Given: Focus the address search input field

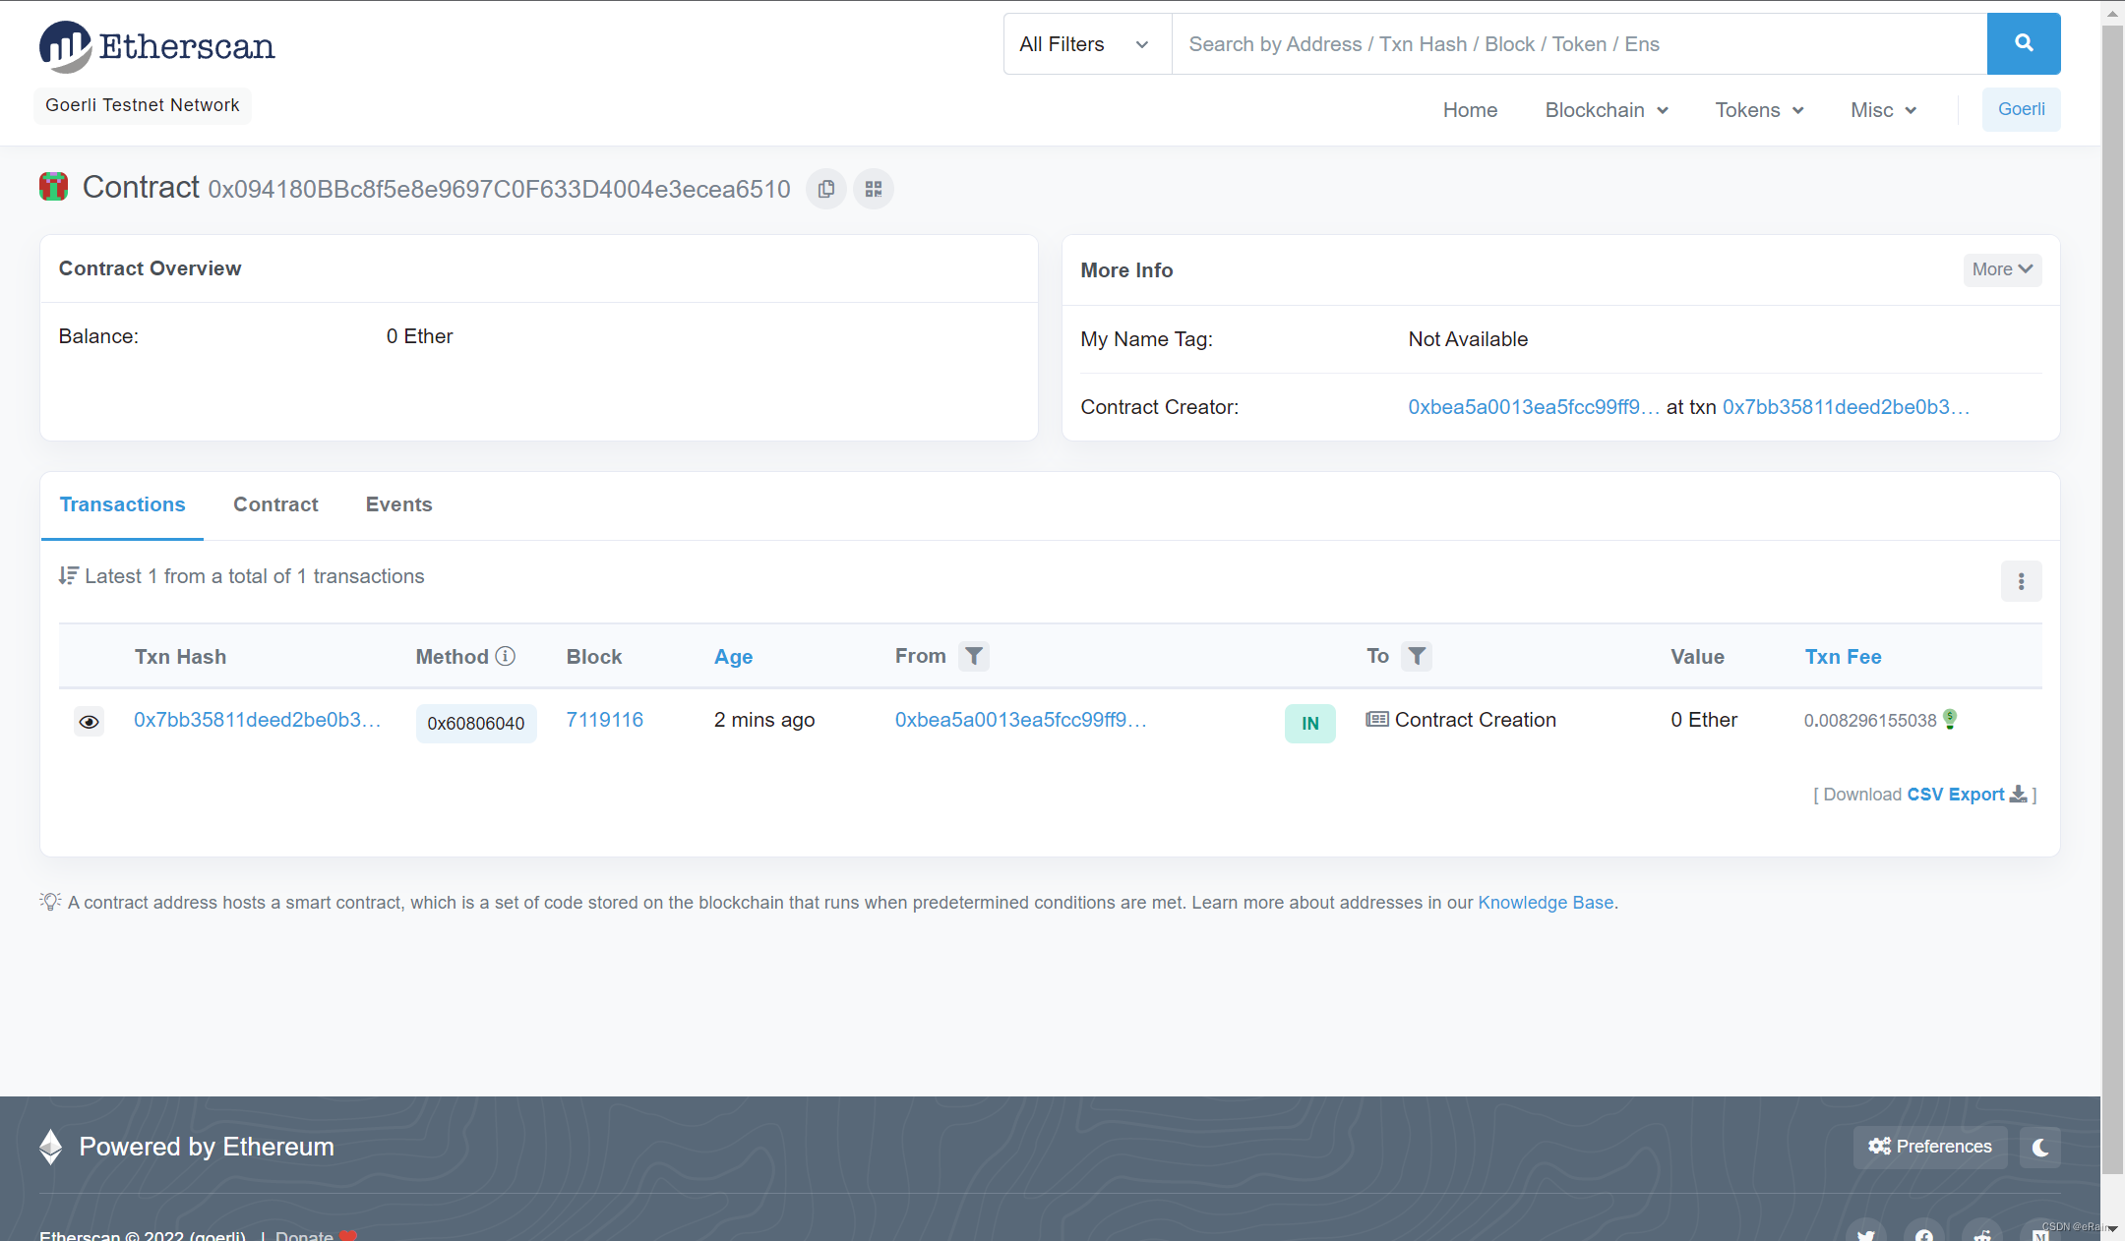Looking at the screenshot, I should pyautogui.click(x=1579, y=43).
